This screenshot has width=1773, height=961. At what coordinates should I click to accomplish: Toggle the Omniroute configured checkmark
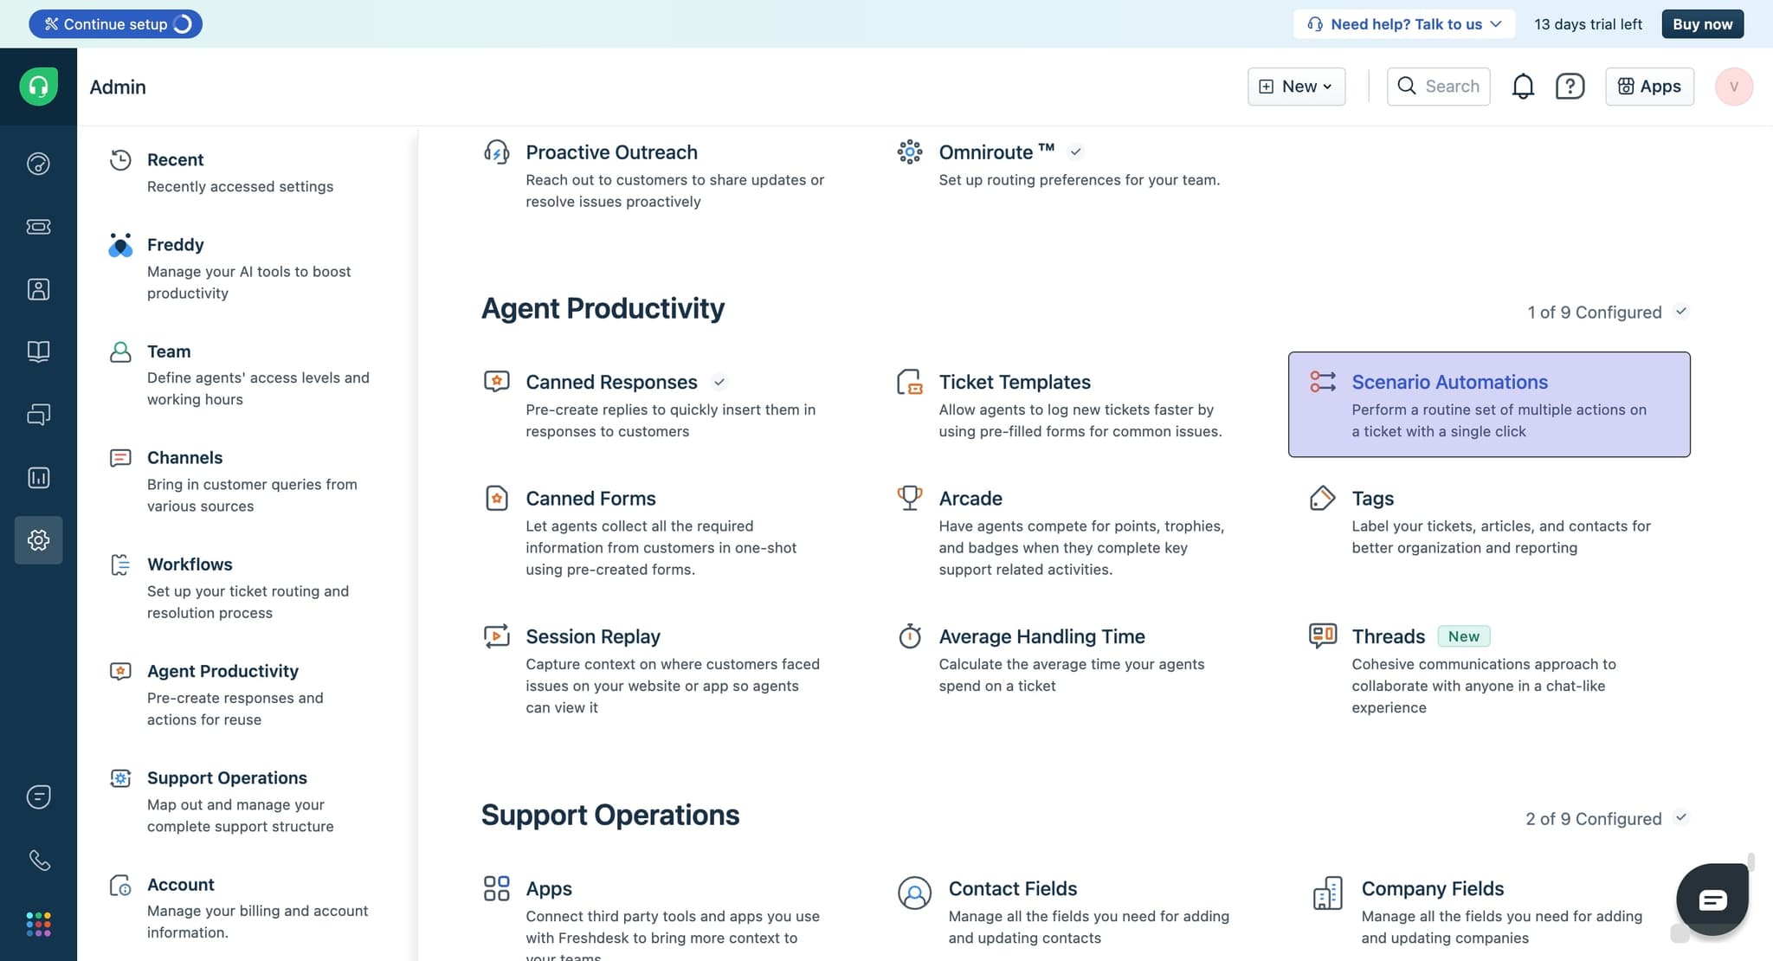pos(1076,152)
